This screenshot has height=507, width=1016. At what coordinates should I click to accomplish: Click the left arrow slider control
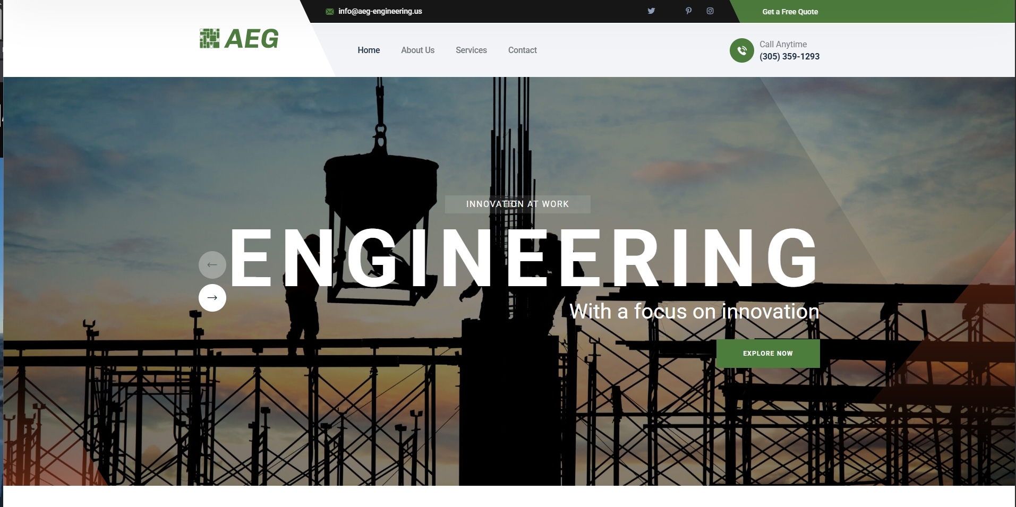212,264
